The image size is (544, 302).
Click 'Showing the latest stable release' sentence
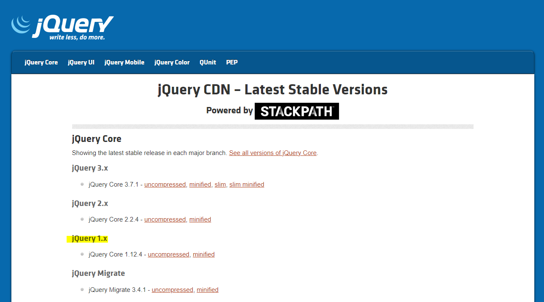(x=150, y=153)
